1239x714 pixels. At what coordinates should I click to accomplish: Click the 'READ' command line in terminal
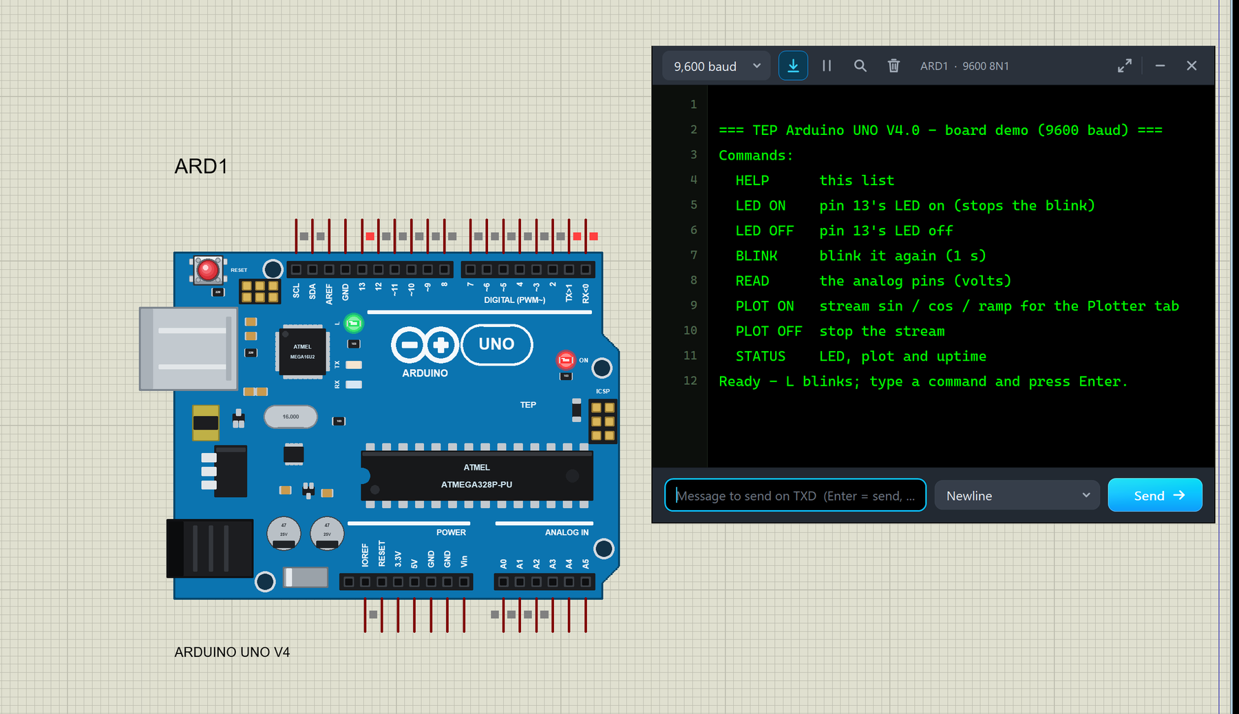[873, 281]
